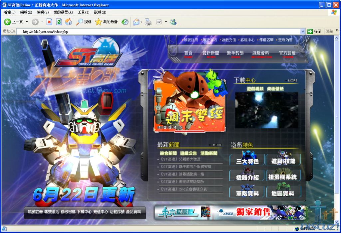Open the 軍階資料 feature button
341x233 pixels.
point(247,191)
